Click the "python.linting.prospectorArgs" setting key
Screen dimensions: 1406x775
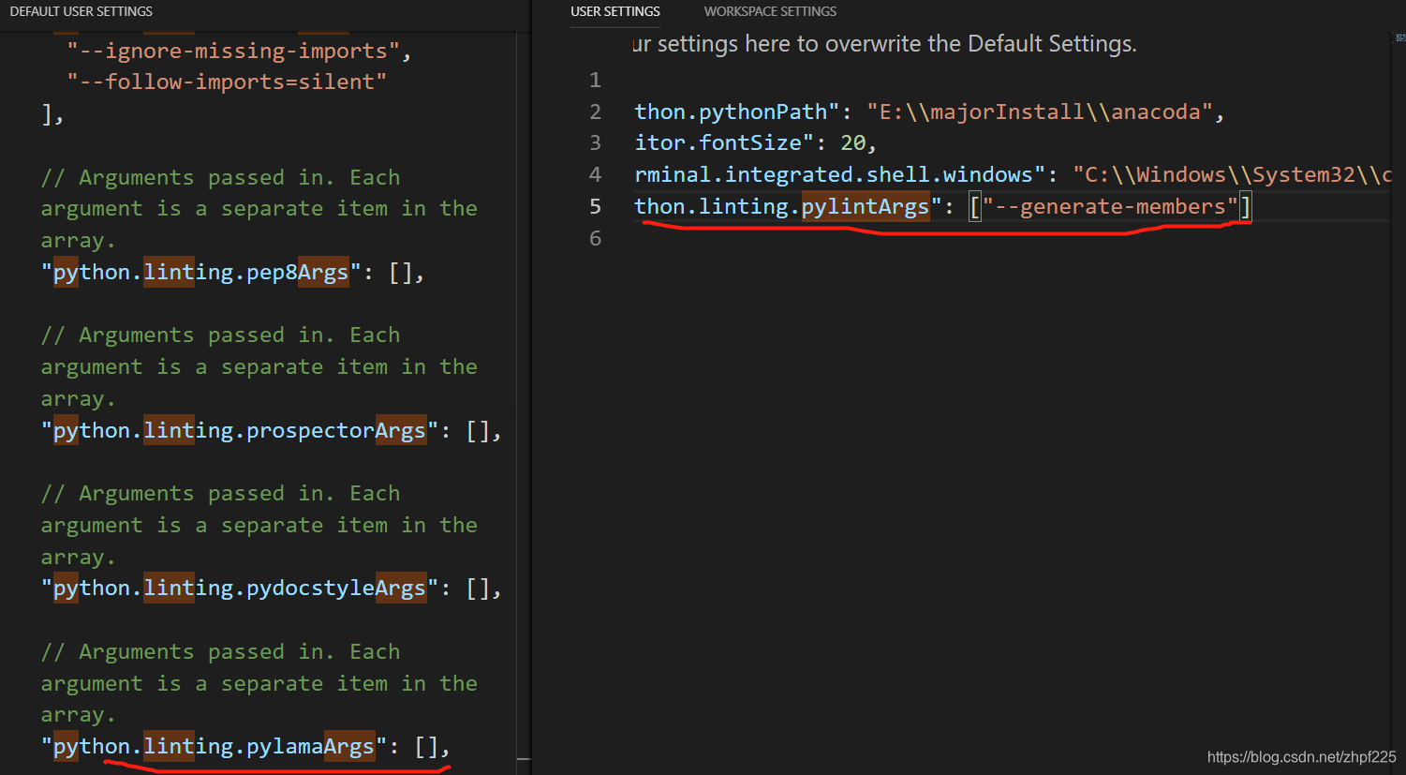pyautogui.click(x=240, y=431)
